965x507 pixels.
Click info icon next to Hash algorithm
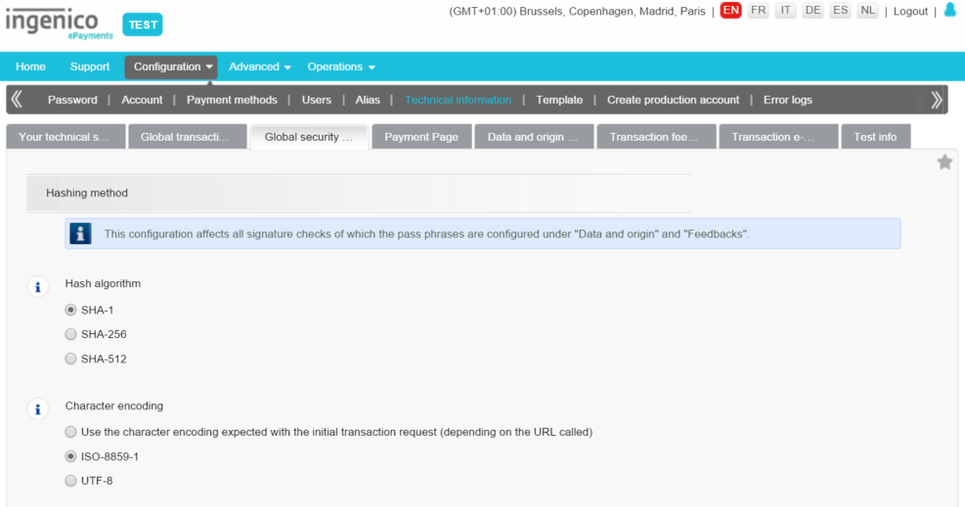point(38,286)
